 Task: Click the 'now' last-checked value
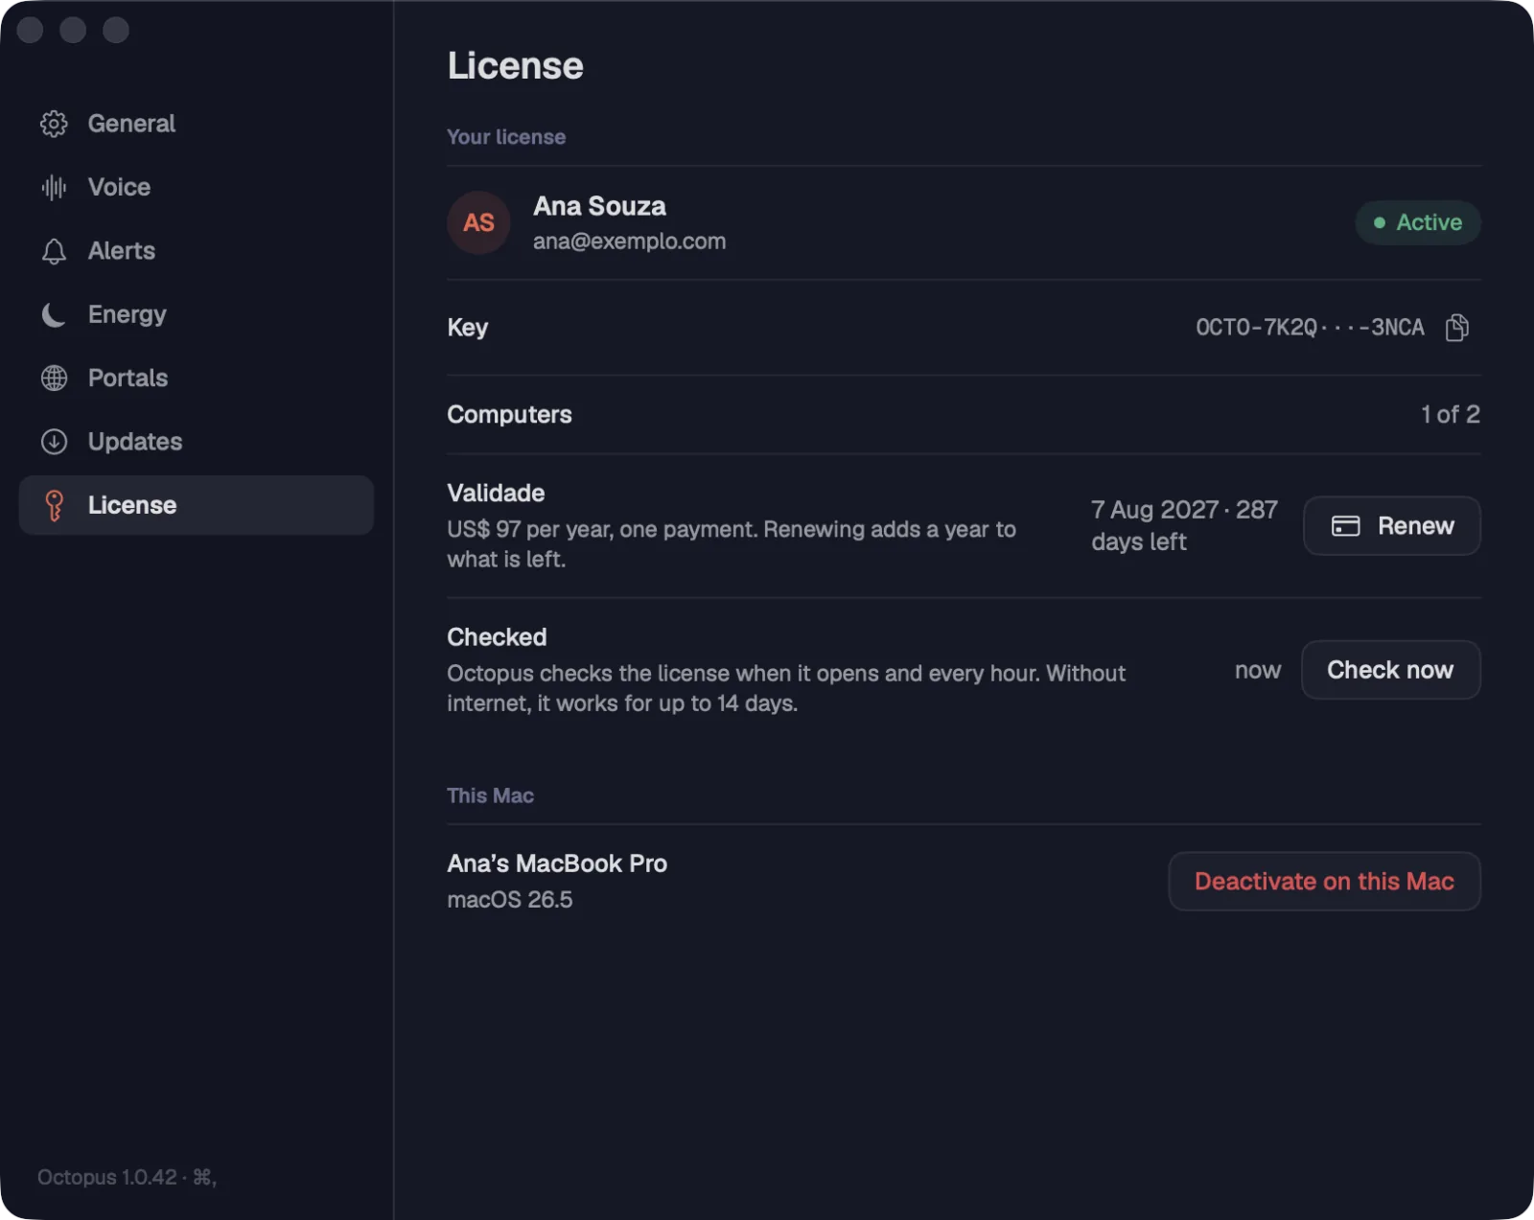[1258, 670]
